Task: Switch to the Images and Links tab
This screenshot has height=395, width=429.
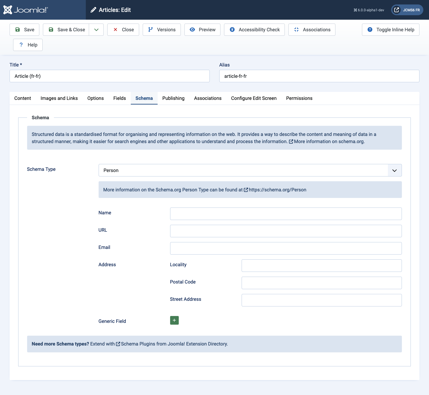Action: coord(59,98)
